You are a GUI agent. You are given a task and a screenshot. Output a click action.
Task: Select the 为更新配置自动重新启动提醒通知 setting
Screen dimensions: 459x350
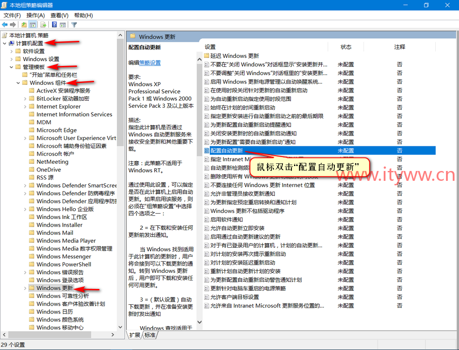pyautogui.click(x=251, y=125)
